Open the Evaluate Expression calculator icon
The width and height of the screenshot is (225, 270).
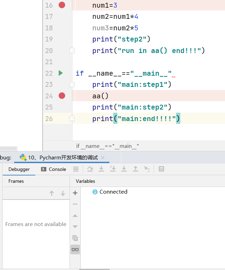[161, 169]
